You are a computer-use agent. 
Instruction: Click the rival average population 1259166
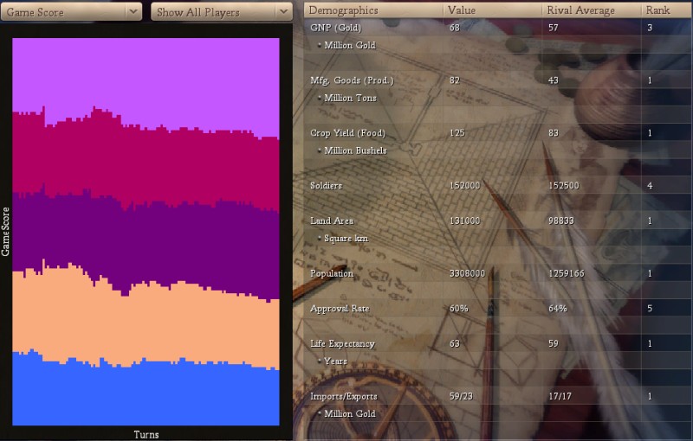coord(567,273)
